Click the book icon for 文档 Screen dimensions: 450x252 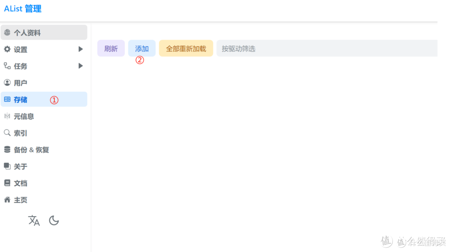point(7,183)
